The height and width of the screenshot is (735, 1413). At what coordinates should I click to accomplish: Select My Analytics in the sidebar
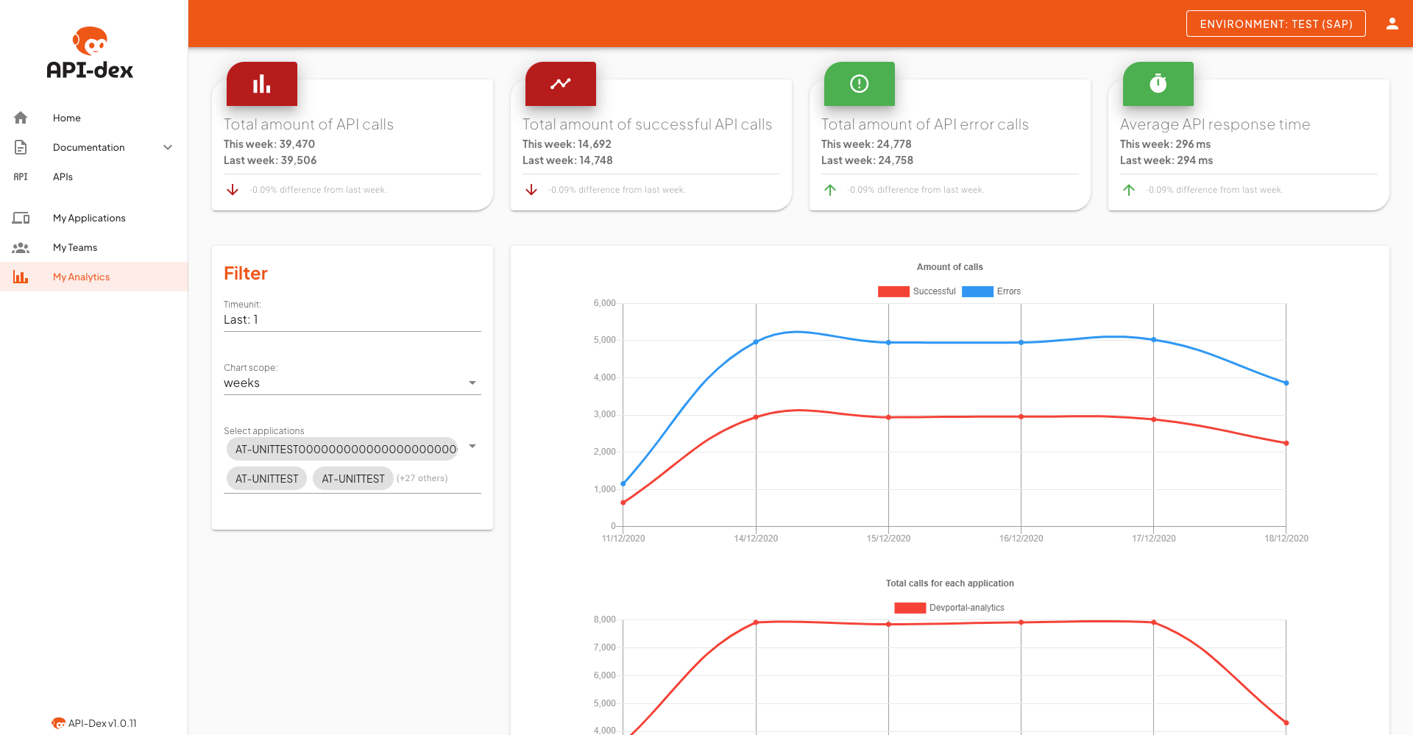coord(94,277)
